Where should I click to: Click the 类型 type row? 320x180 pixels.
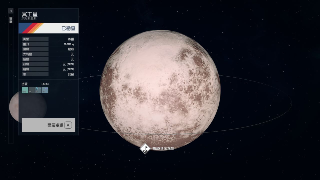(48, 39)
